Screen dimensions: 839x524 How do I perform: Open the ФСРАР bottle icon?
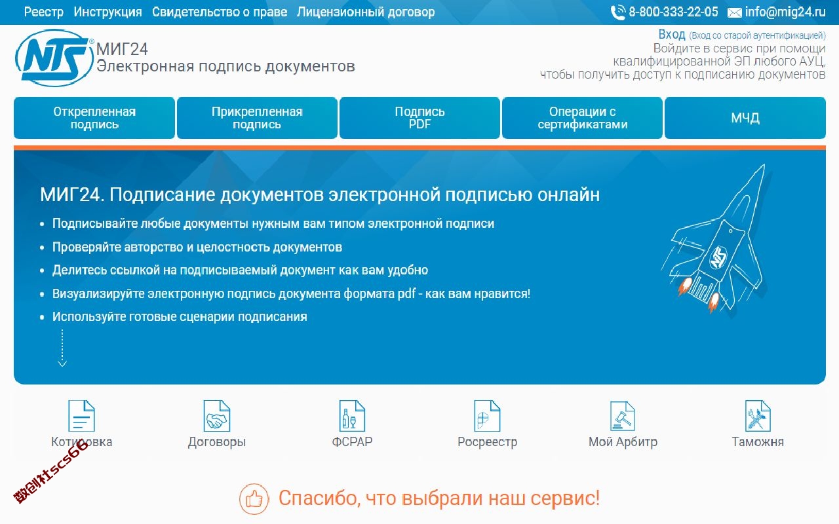(x=351, y=416)
